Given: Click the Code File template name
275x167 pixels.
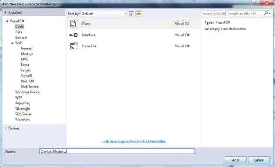Looking at the screenshot, I should click(x=89, y=46).
